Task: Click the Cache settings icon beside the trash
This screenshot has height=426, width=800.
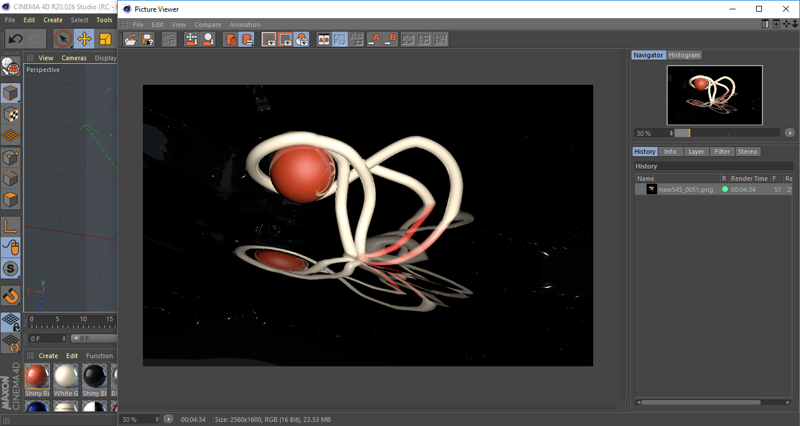Action: [247, 39]
